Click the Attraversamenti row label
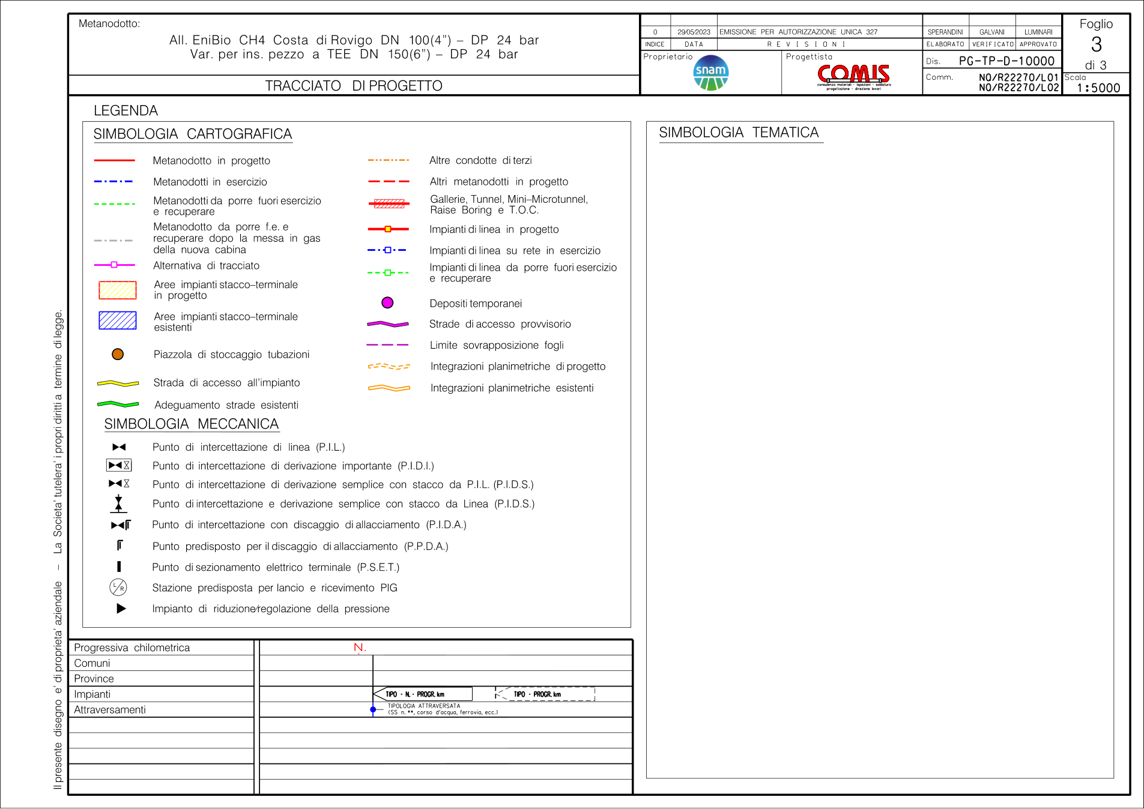The image size is (1144, 809). (x=109, y=710)
